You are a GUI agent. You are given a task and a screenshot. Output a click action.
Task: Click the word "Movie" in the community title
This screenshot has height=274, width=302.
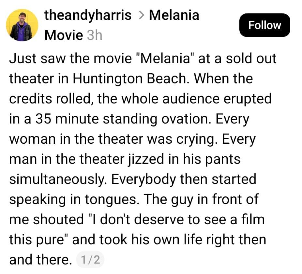[x=64, y=35]
